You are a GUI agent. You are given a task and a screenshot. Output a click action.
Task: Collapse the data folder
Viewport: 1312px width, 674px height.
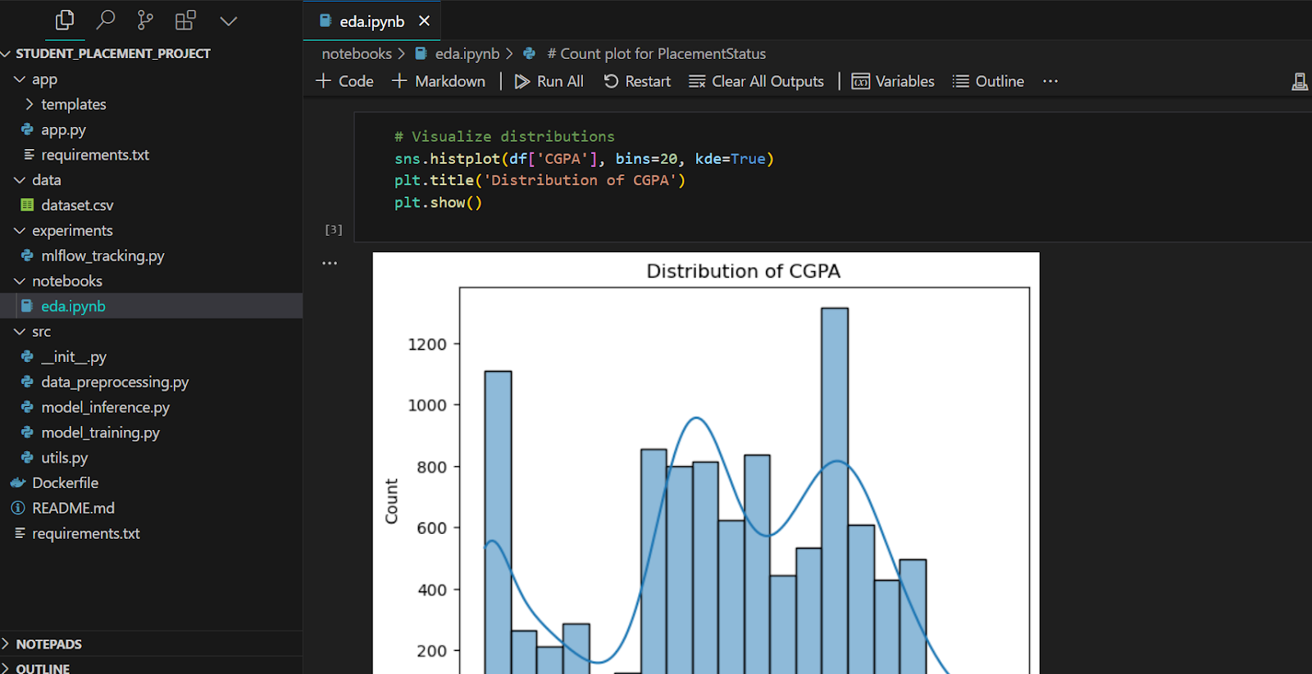[152, 180]
